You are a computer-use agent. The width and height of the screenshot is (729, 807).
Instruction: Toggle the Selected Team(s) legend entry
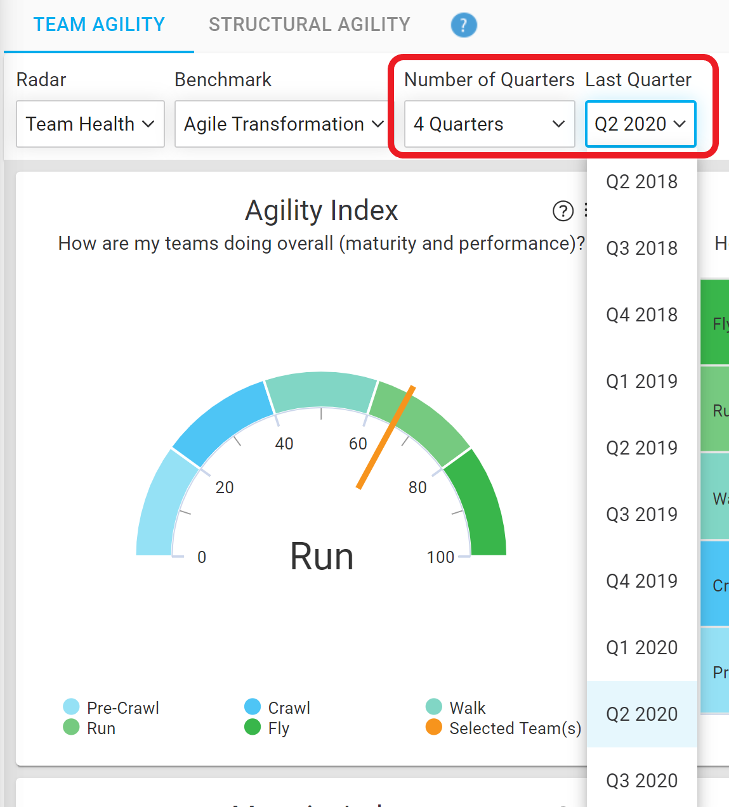click(x=504, y=728)
